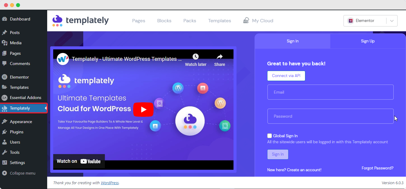Play the Templately YouTube video
This screenshot has width=406, height=189.
(x=143, y=110)
